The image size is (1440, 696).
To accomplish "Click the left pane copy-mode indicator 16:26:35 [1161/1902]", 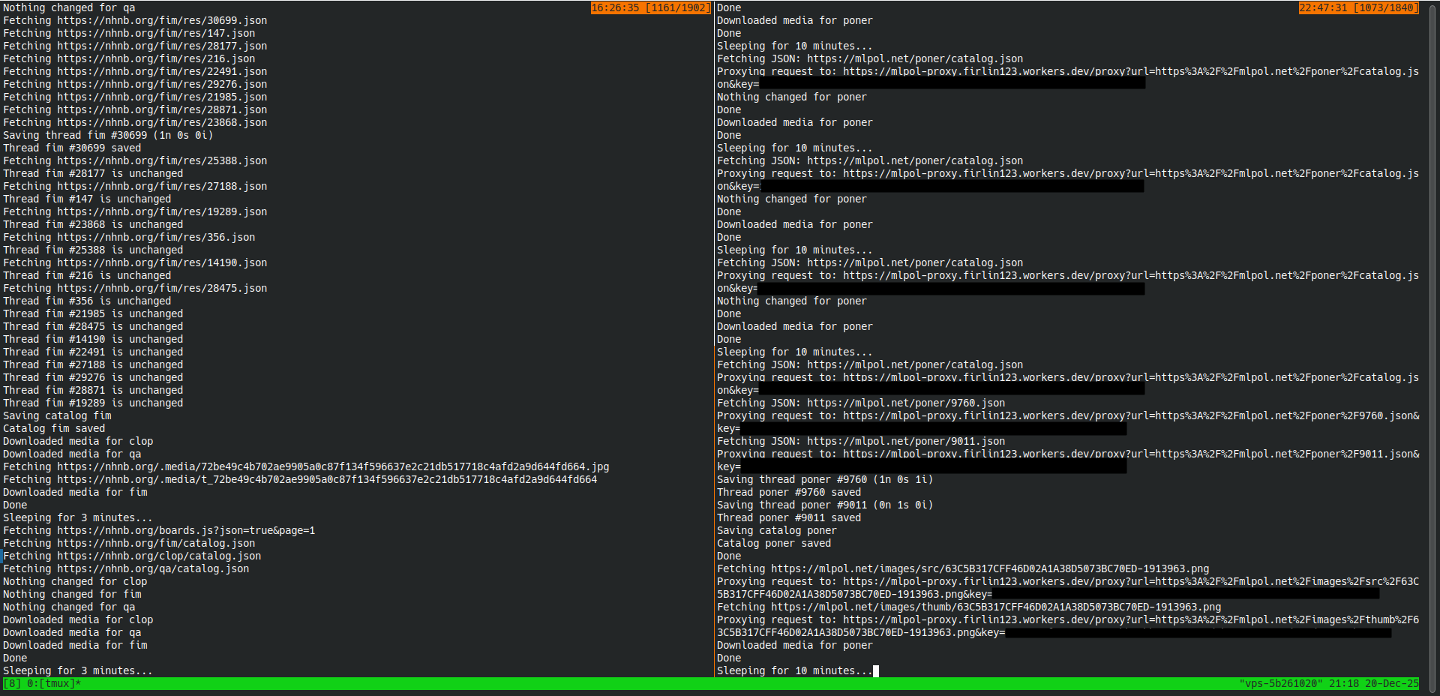I will [650, 7].
